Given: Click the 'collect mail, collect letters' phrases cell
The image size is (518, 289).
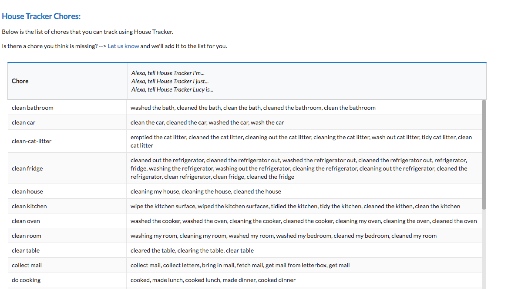Looking at the screenshot, I should click(304, 265).
